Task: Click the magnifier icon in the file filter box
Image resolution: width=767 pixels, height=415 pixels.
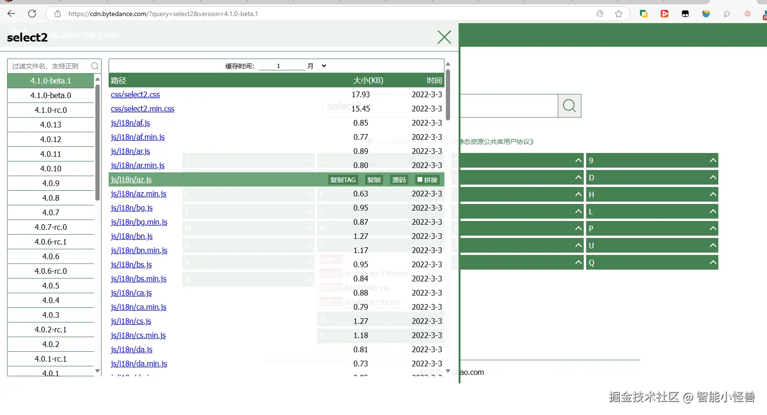Action: (94, 66)
